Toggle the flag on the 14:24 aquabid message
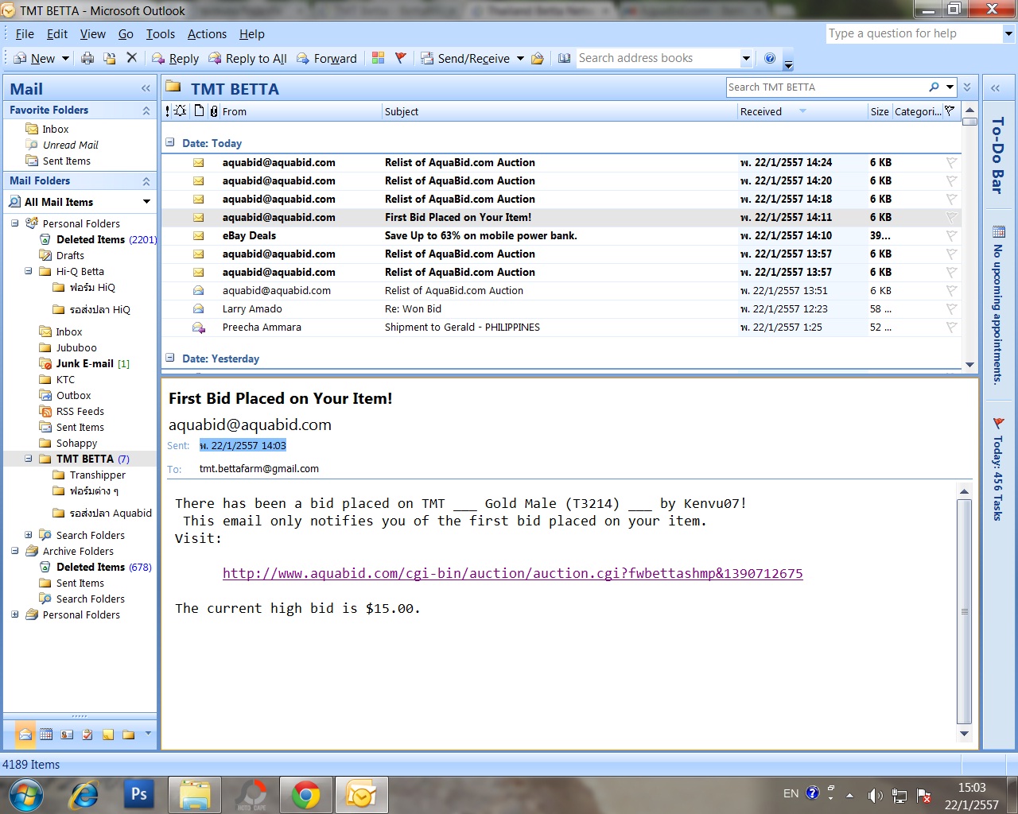The image size is (1018, 814). (x=951, y=162)
